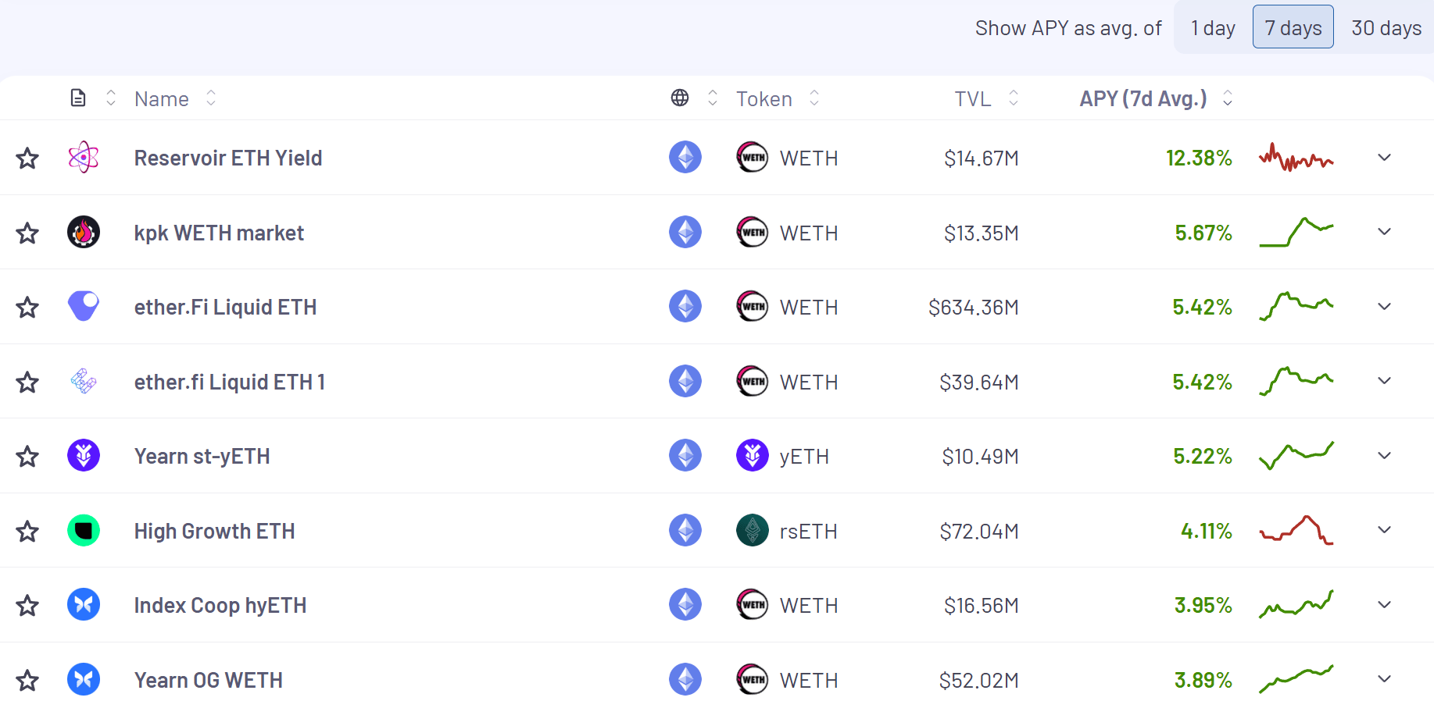Image resolution: width=1434 pixels, height=701 pixels.
Task: Switch APY average to 1 day
Action: point(1213,28)
